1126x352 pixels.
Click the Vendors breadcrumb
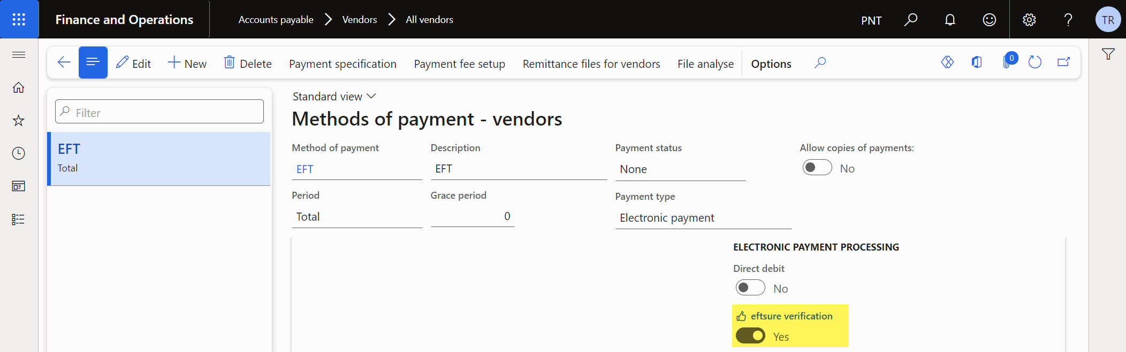tap(360, 20)
